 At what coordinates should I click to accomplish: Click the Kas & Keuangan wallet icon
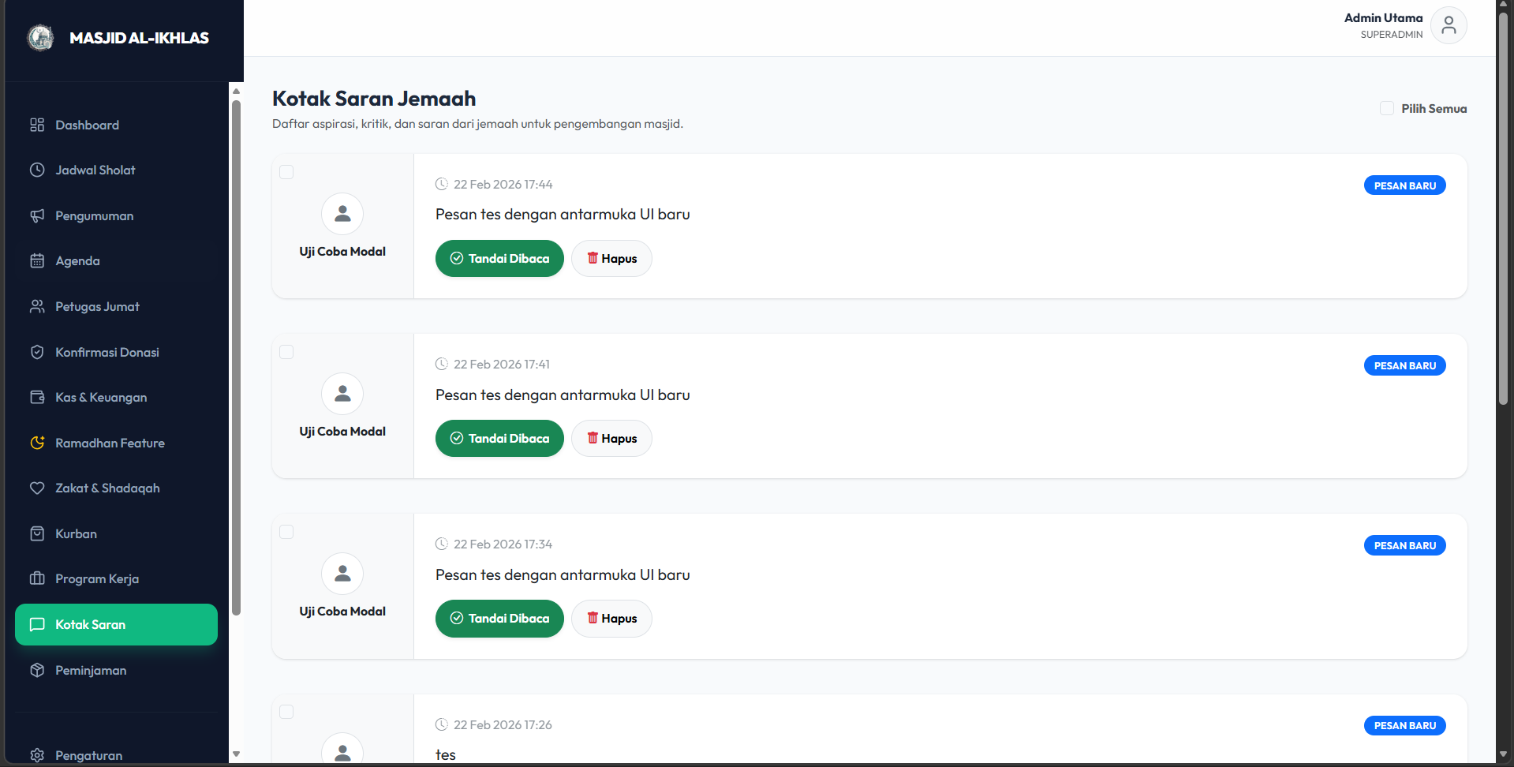pyautogui.click(x=37, y=397)
